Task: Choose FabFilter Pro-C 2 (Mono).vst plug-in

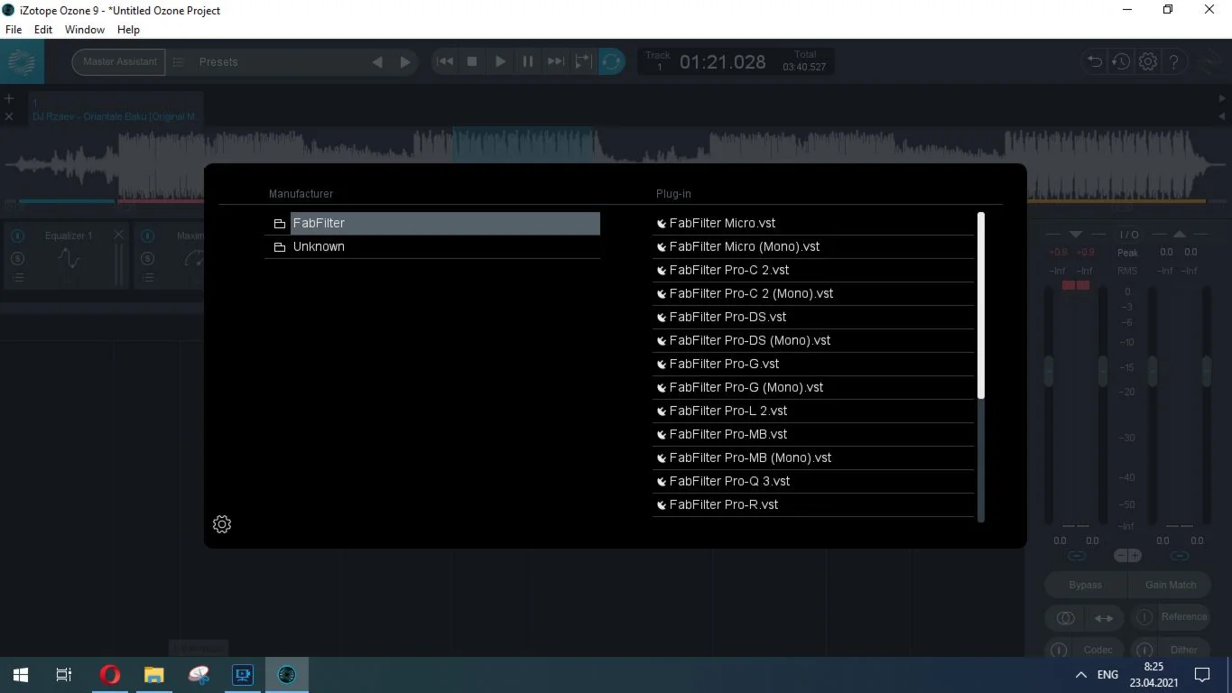Action: 813,293
